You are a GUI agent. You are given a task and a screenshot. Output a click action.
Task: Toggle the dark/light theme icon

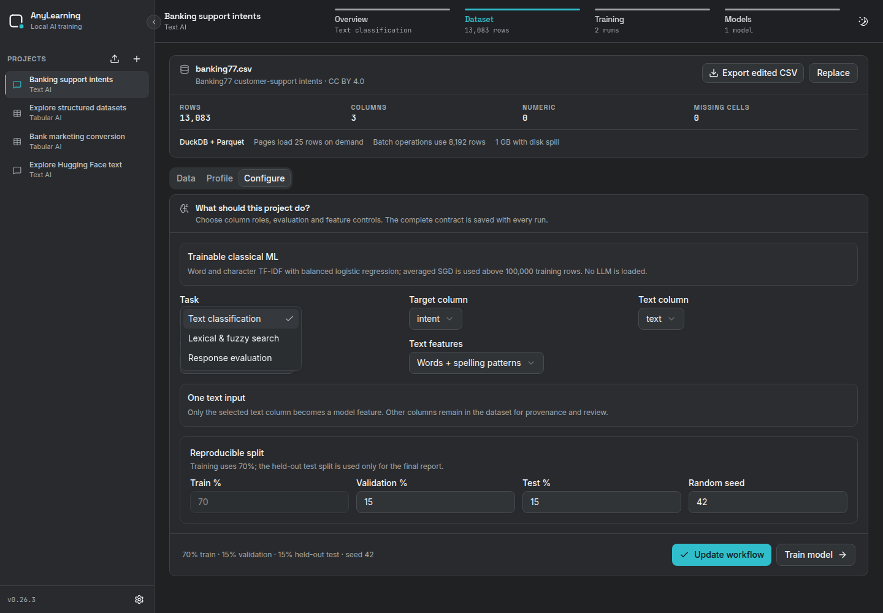[863, 21]
